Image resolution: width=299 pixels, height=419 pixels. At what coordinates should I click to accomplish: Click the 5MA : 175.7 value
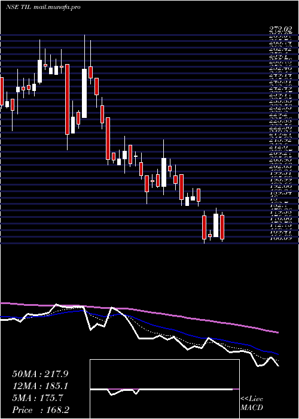(38, 398)
